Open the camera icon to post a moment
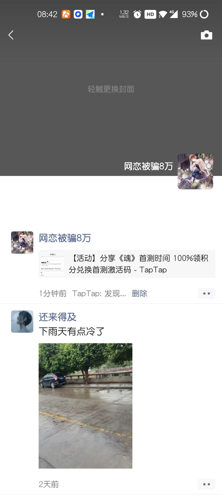Viewport: 222px width, 495px height. pos(206,35)
